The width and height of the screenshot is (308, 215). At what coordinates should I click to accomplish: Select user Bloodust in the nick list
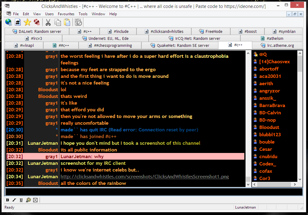269,127
